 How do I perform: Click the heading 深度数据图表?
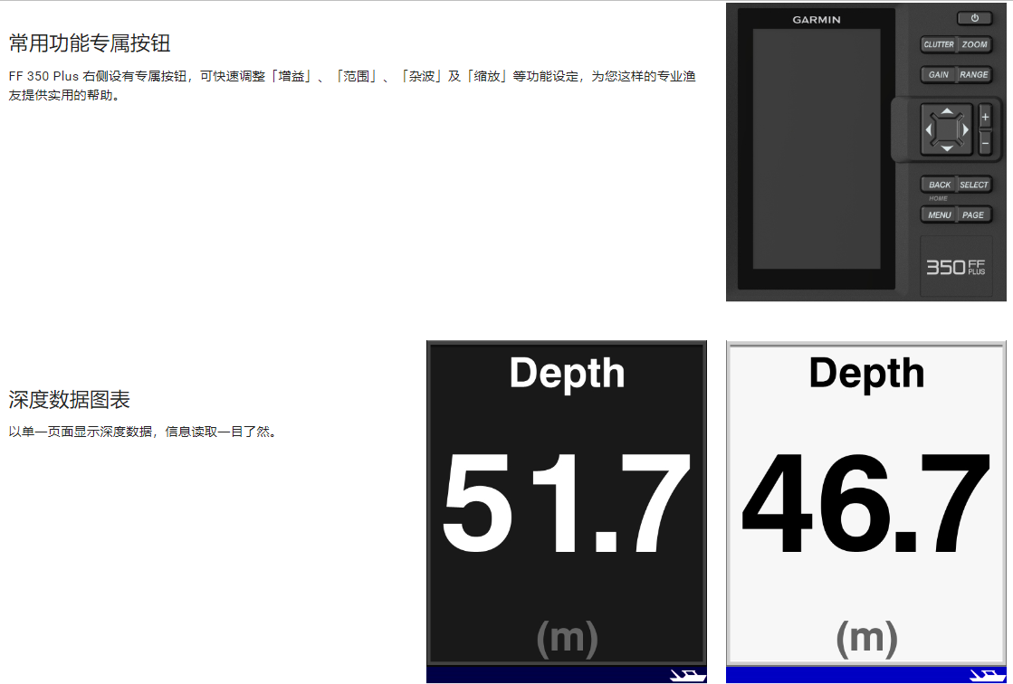pyautogui.click(x=69, y=399)
